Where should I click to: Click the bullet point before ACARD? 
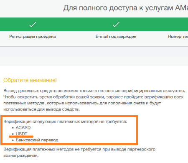(x=13, y=128)
